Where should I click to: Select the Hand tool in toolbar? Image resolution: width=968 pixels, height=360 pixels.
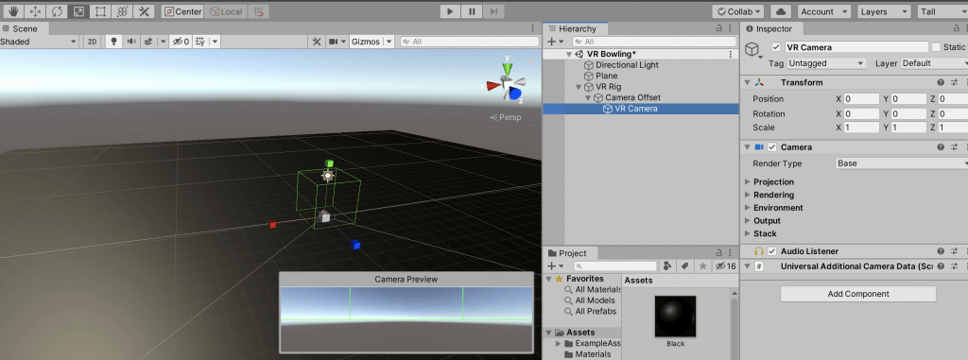coord(12,11)
